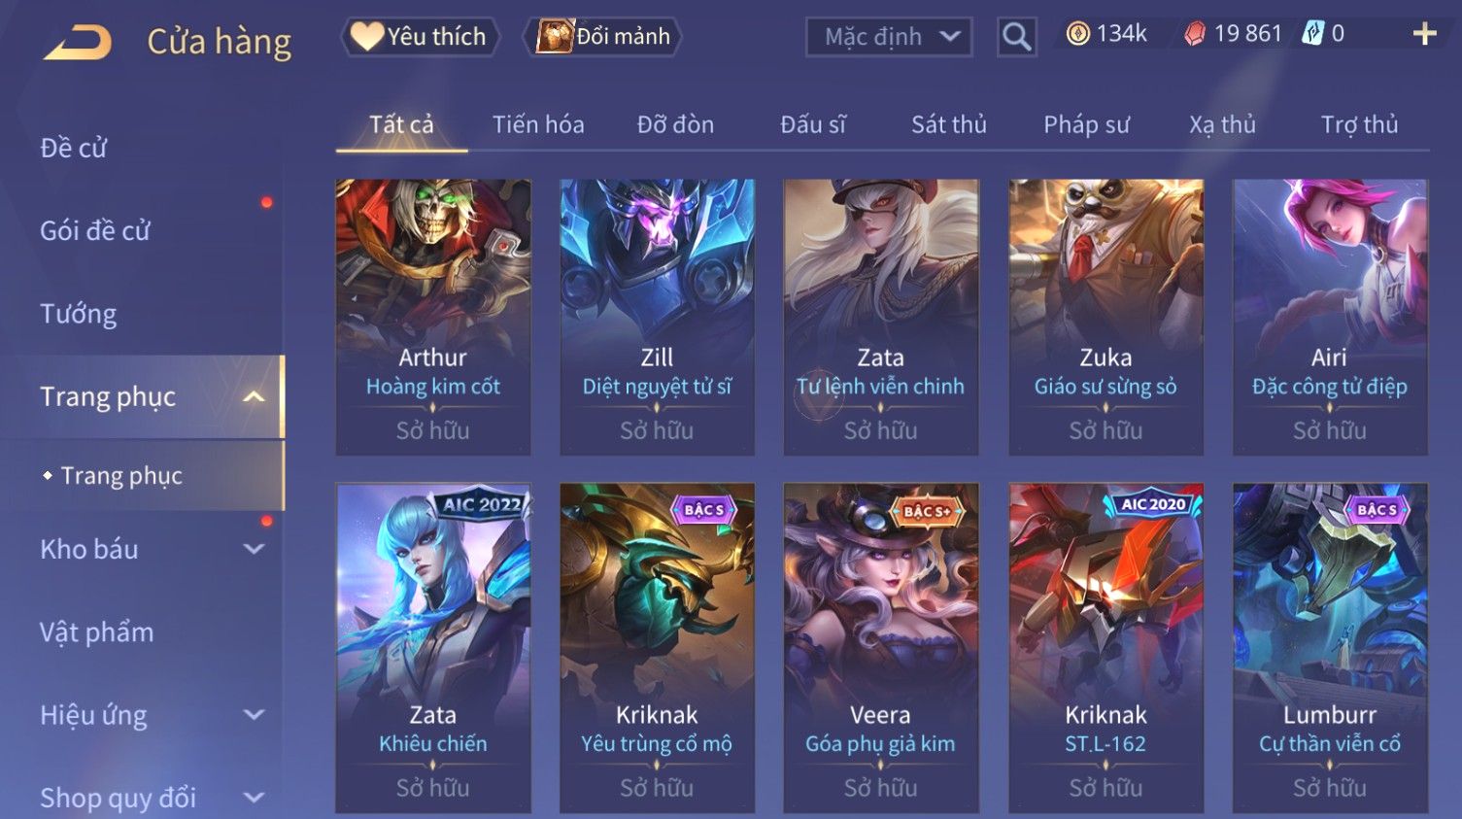Go to Tướng in the sidebar

coord(78,314)
